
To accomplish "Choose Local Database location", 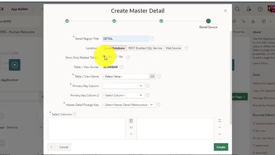I will pyautogui.click(x=115, y=48).
